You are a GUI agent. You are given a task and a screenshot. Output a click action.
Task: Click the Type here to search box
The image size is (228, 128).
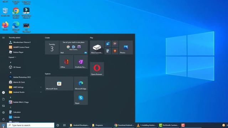[31, 125]
